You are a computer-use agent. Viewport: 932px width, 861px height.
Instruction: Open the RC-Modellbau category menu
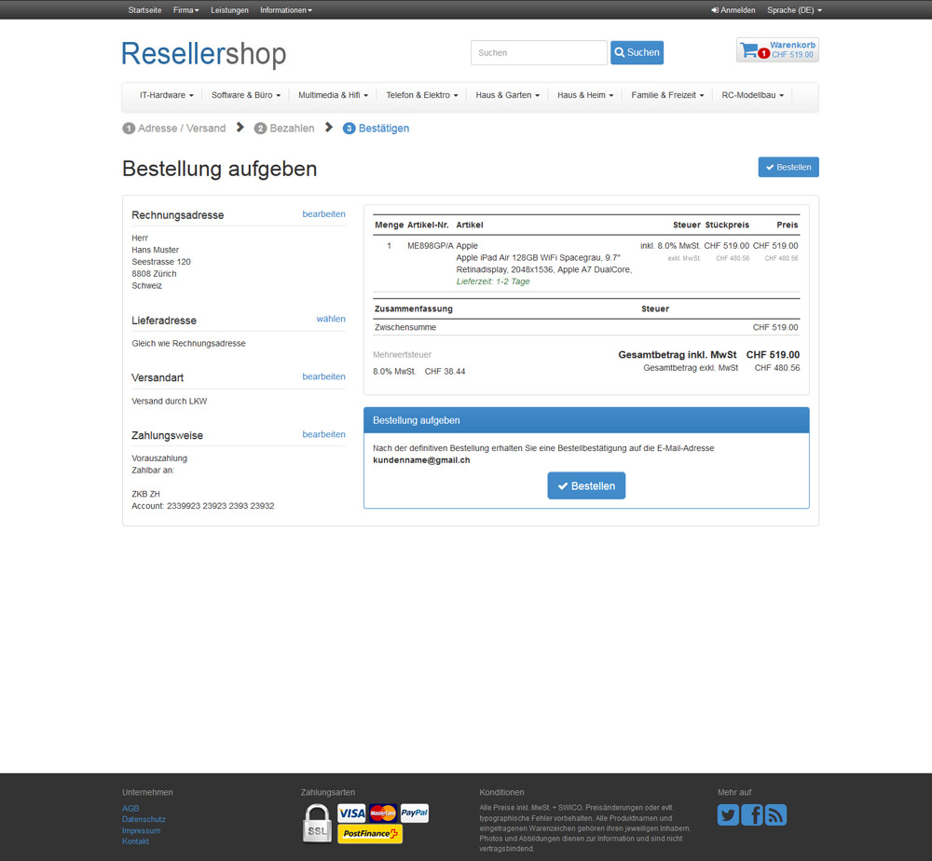pos(752,95)
